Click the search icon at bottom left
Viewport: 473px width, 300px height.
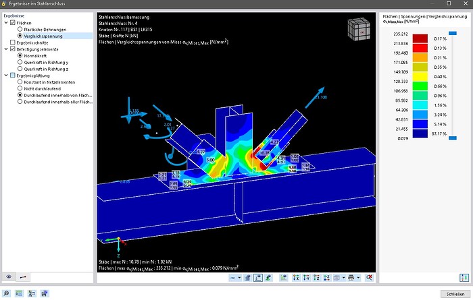(7, 293)
